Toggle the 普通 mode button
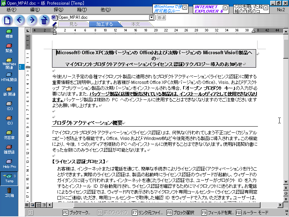 click(x=161, y=17)
